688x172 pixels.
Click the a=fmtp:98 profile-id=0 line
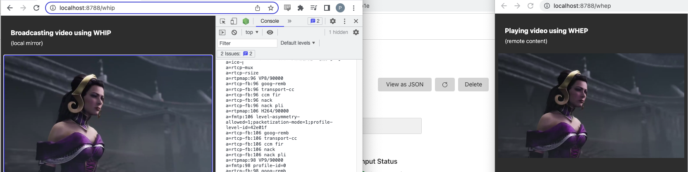[x=256, y=166]
